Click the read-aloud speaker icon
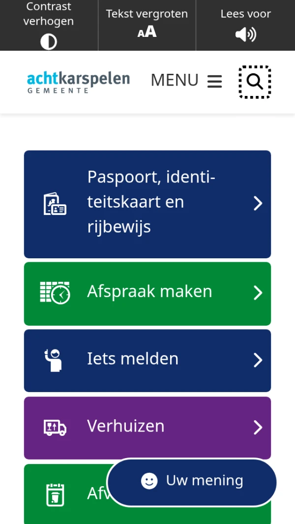Viewport: 295px width, 524px height. click(x=246, y=34)
